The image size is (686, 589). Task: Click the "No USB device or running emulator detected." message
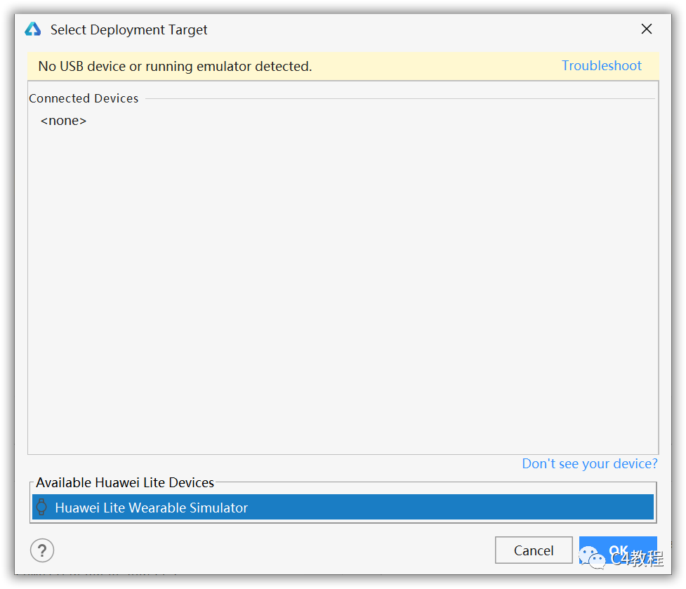click(x=175, y=67)
